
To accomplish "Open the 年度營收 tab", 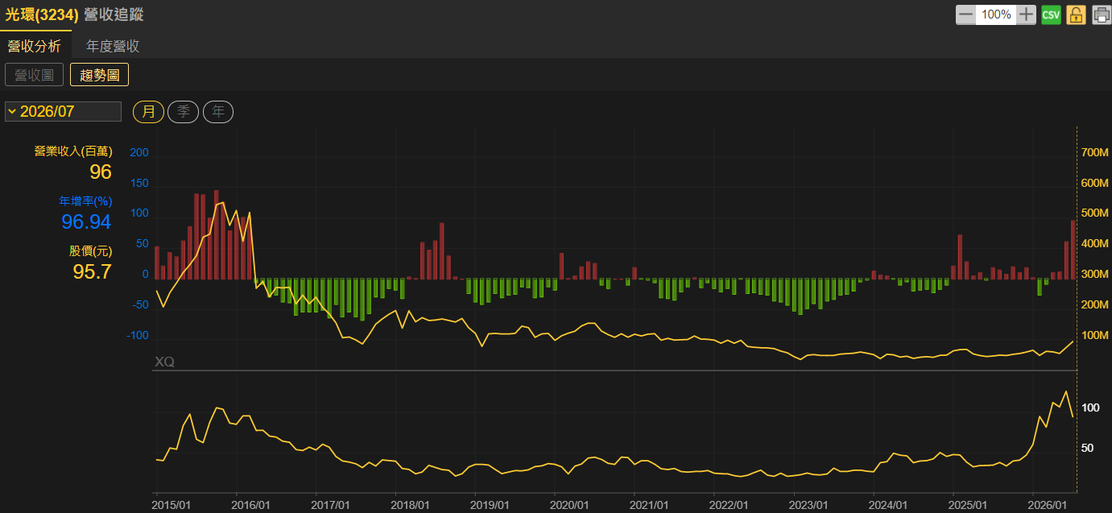I will [x=113, y=46].
